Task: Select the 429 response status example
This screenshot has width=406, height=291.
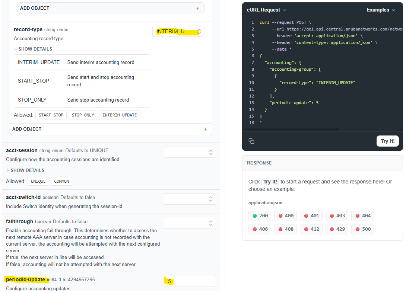Action: (x=337, y=229)
